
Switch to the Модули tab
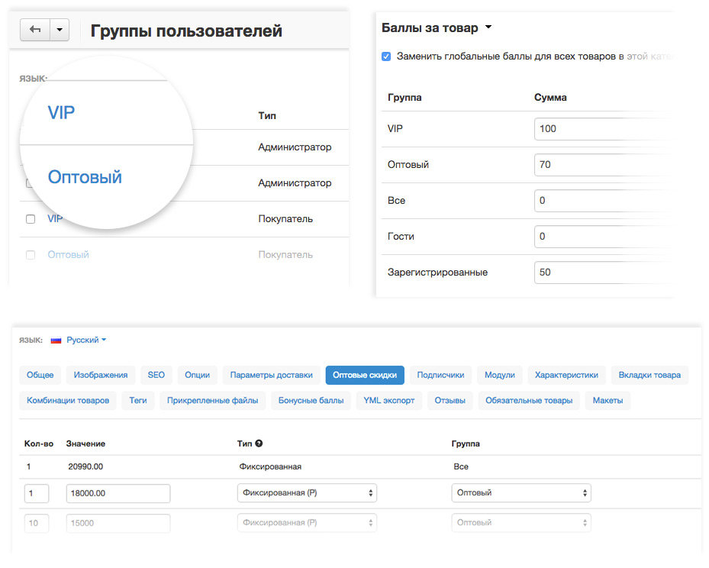point(500,375)
